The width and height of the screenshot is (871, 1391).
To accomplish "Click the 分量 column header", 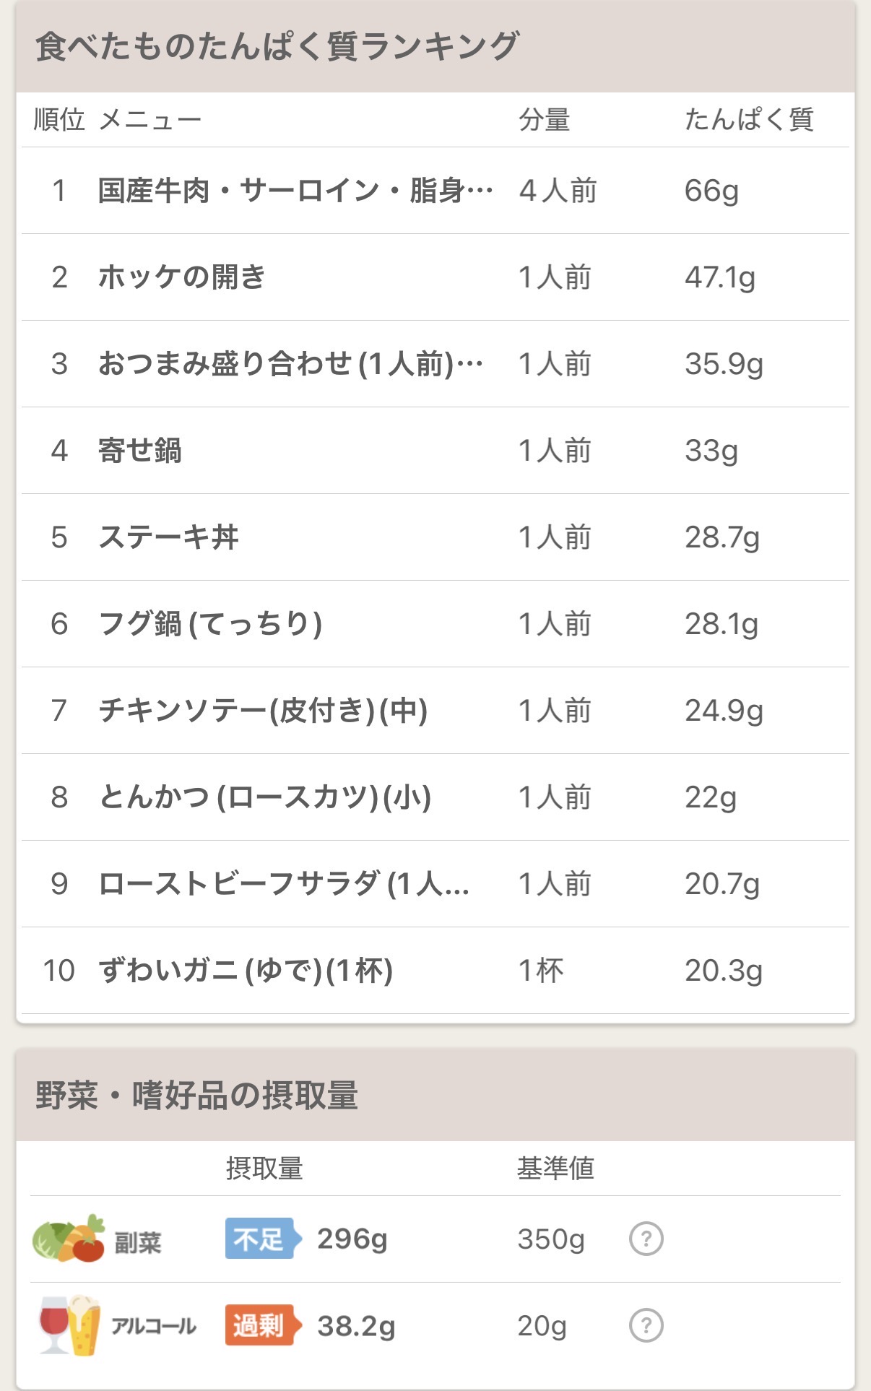I will coord(544,120).
